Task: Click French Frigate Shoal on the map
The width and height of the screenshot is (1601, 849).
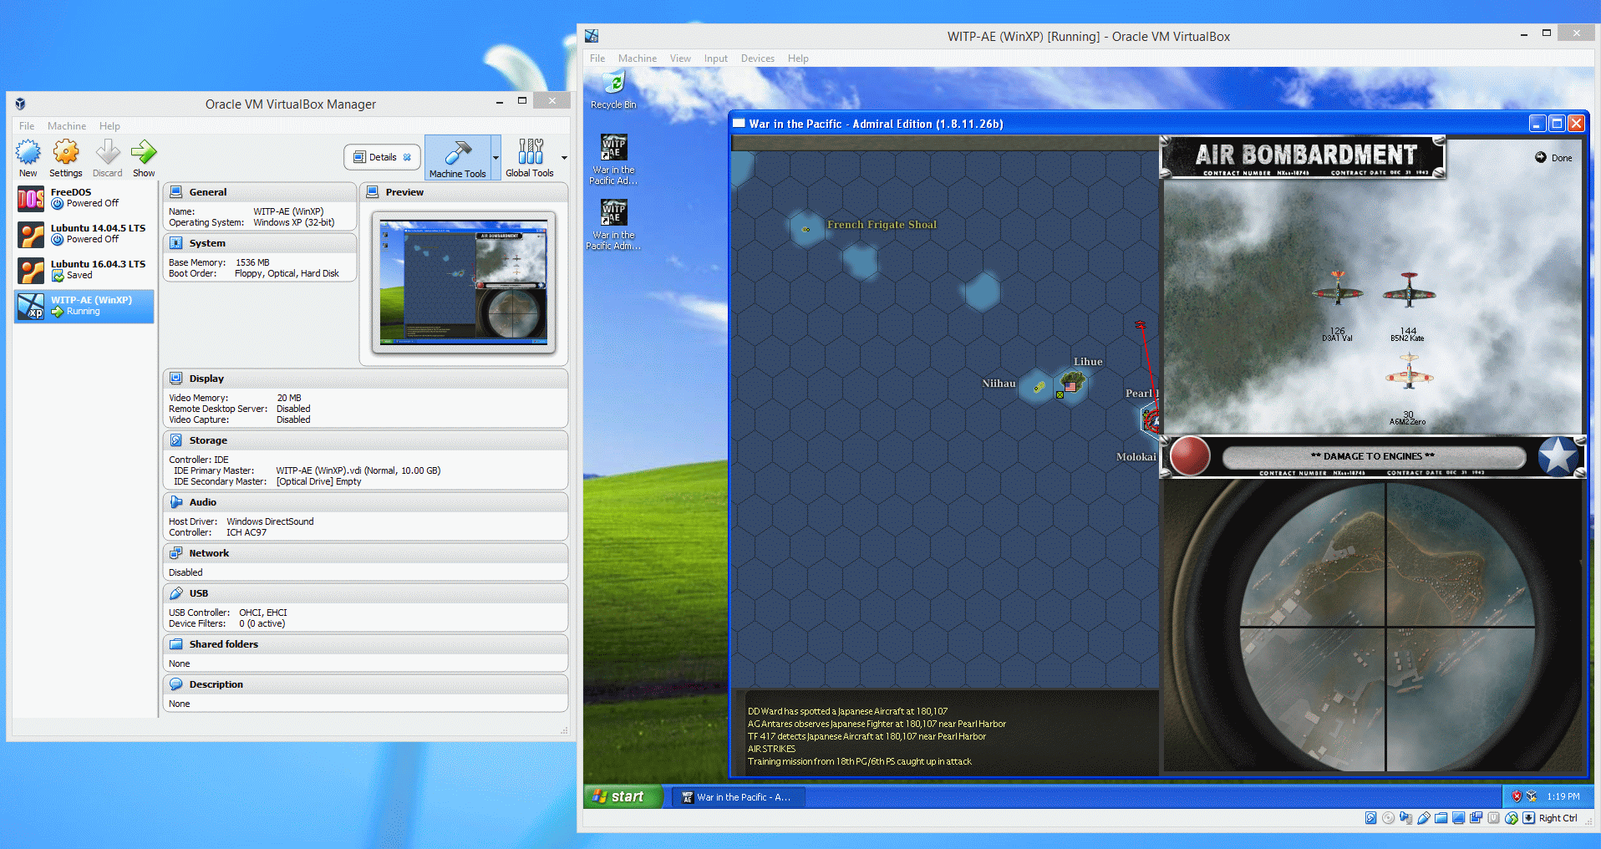Action: click(806, 229)
